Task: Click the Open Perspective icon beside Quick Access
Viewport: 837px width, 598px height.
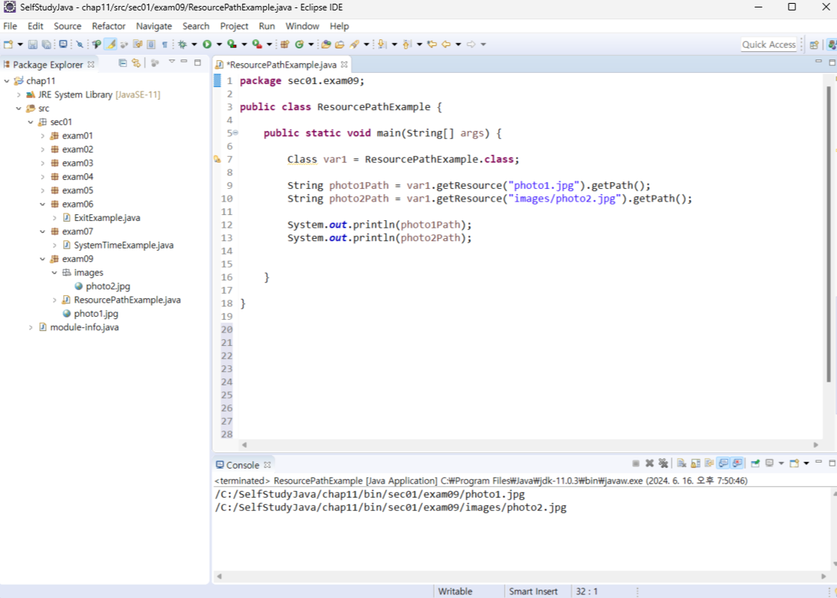Action: click(x=814, y=45)
